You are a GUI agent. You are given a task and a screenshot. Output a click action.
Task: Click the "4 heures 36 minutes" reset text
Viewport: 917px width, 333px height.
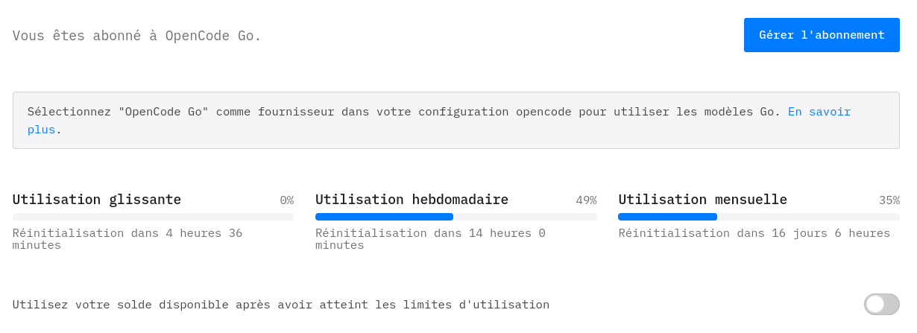tap(127, 239)
